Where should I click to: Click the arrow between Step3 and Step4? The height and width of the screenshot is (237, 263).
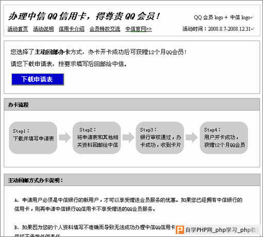tap(192, 138)
